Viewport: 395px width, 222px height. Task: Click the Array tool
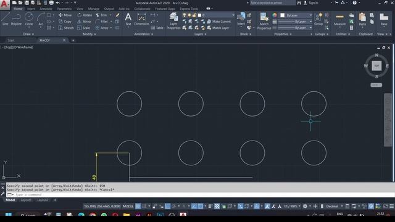102,28
